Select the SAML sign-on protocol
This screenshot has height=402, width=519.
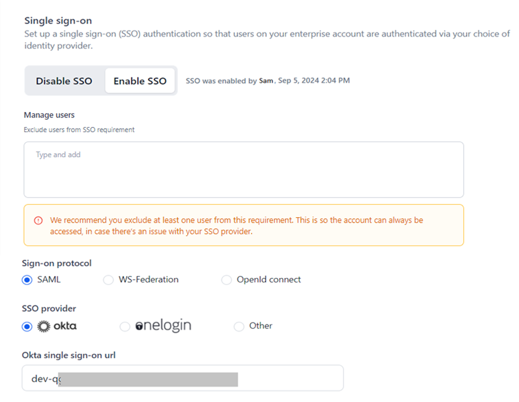tap(27, 280)
